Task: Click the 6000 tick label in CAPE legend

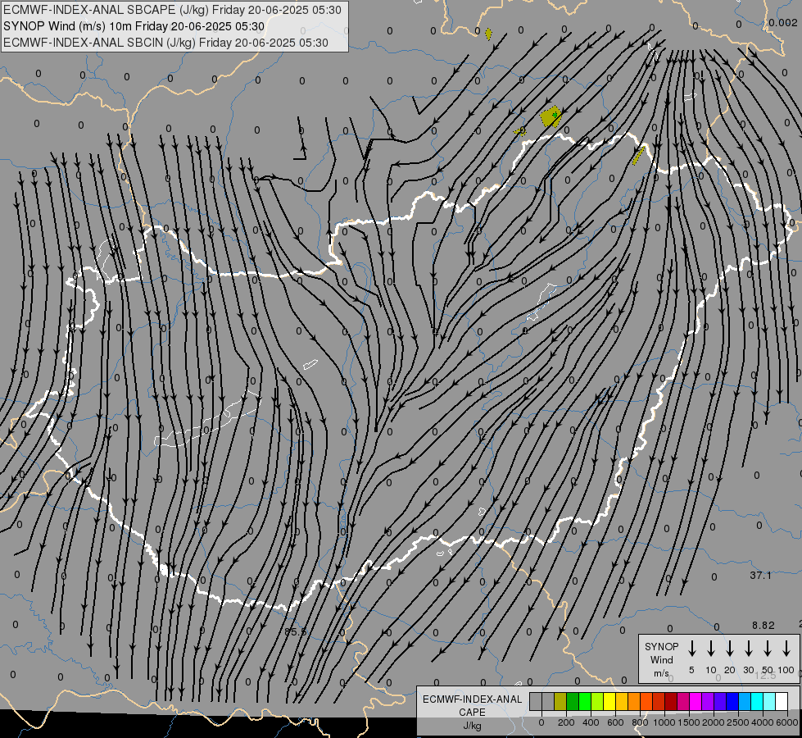Action: pyautogui.click(x=787, y=722)
